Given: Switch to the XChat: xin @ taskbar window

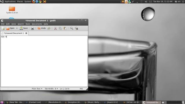Looking at the screenshot, I should [x=132, y=102].
